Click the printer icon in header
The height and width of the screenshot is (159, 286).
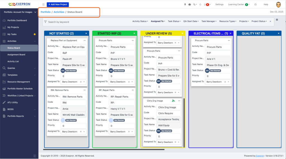pyautogui.click(x=255, y=4)
